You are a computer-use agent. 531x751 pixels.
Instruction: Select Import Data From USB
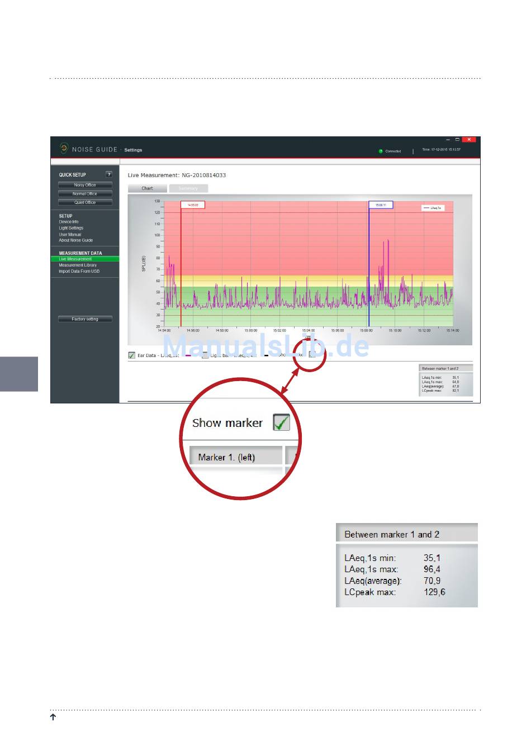(x=79, y=272)
